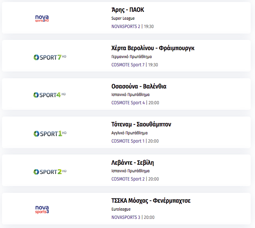This screenshot has width=255, height=228.
Task: Select the COSMOTE Sport 1 channel link
Action: tap(128, 141)
